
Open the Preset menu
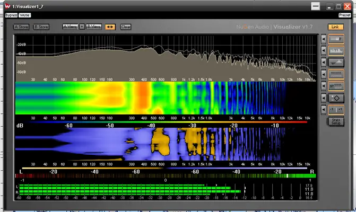pyautogui.click(x=344, y=15)
